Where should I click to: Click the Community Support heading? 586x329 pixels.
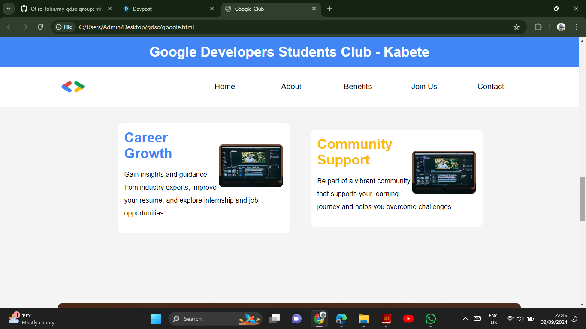pos(355,152)
